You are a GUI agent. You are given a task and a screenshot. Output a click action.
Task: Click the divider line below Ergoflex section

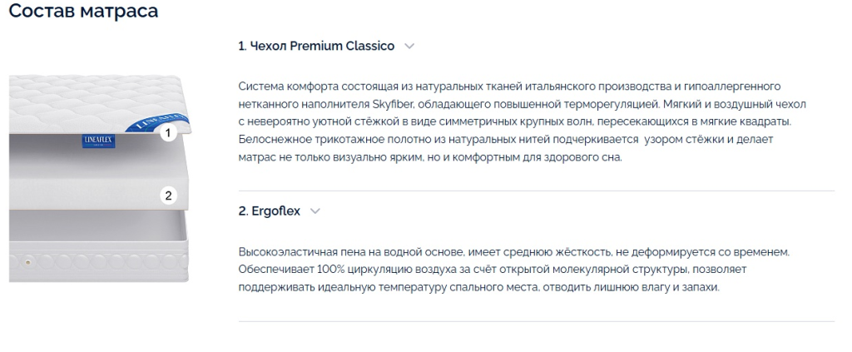pyautogui.click(x=537, y=321)
